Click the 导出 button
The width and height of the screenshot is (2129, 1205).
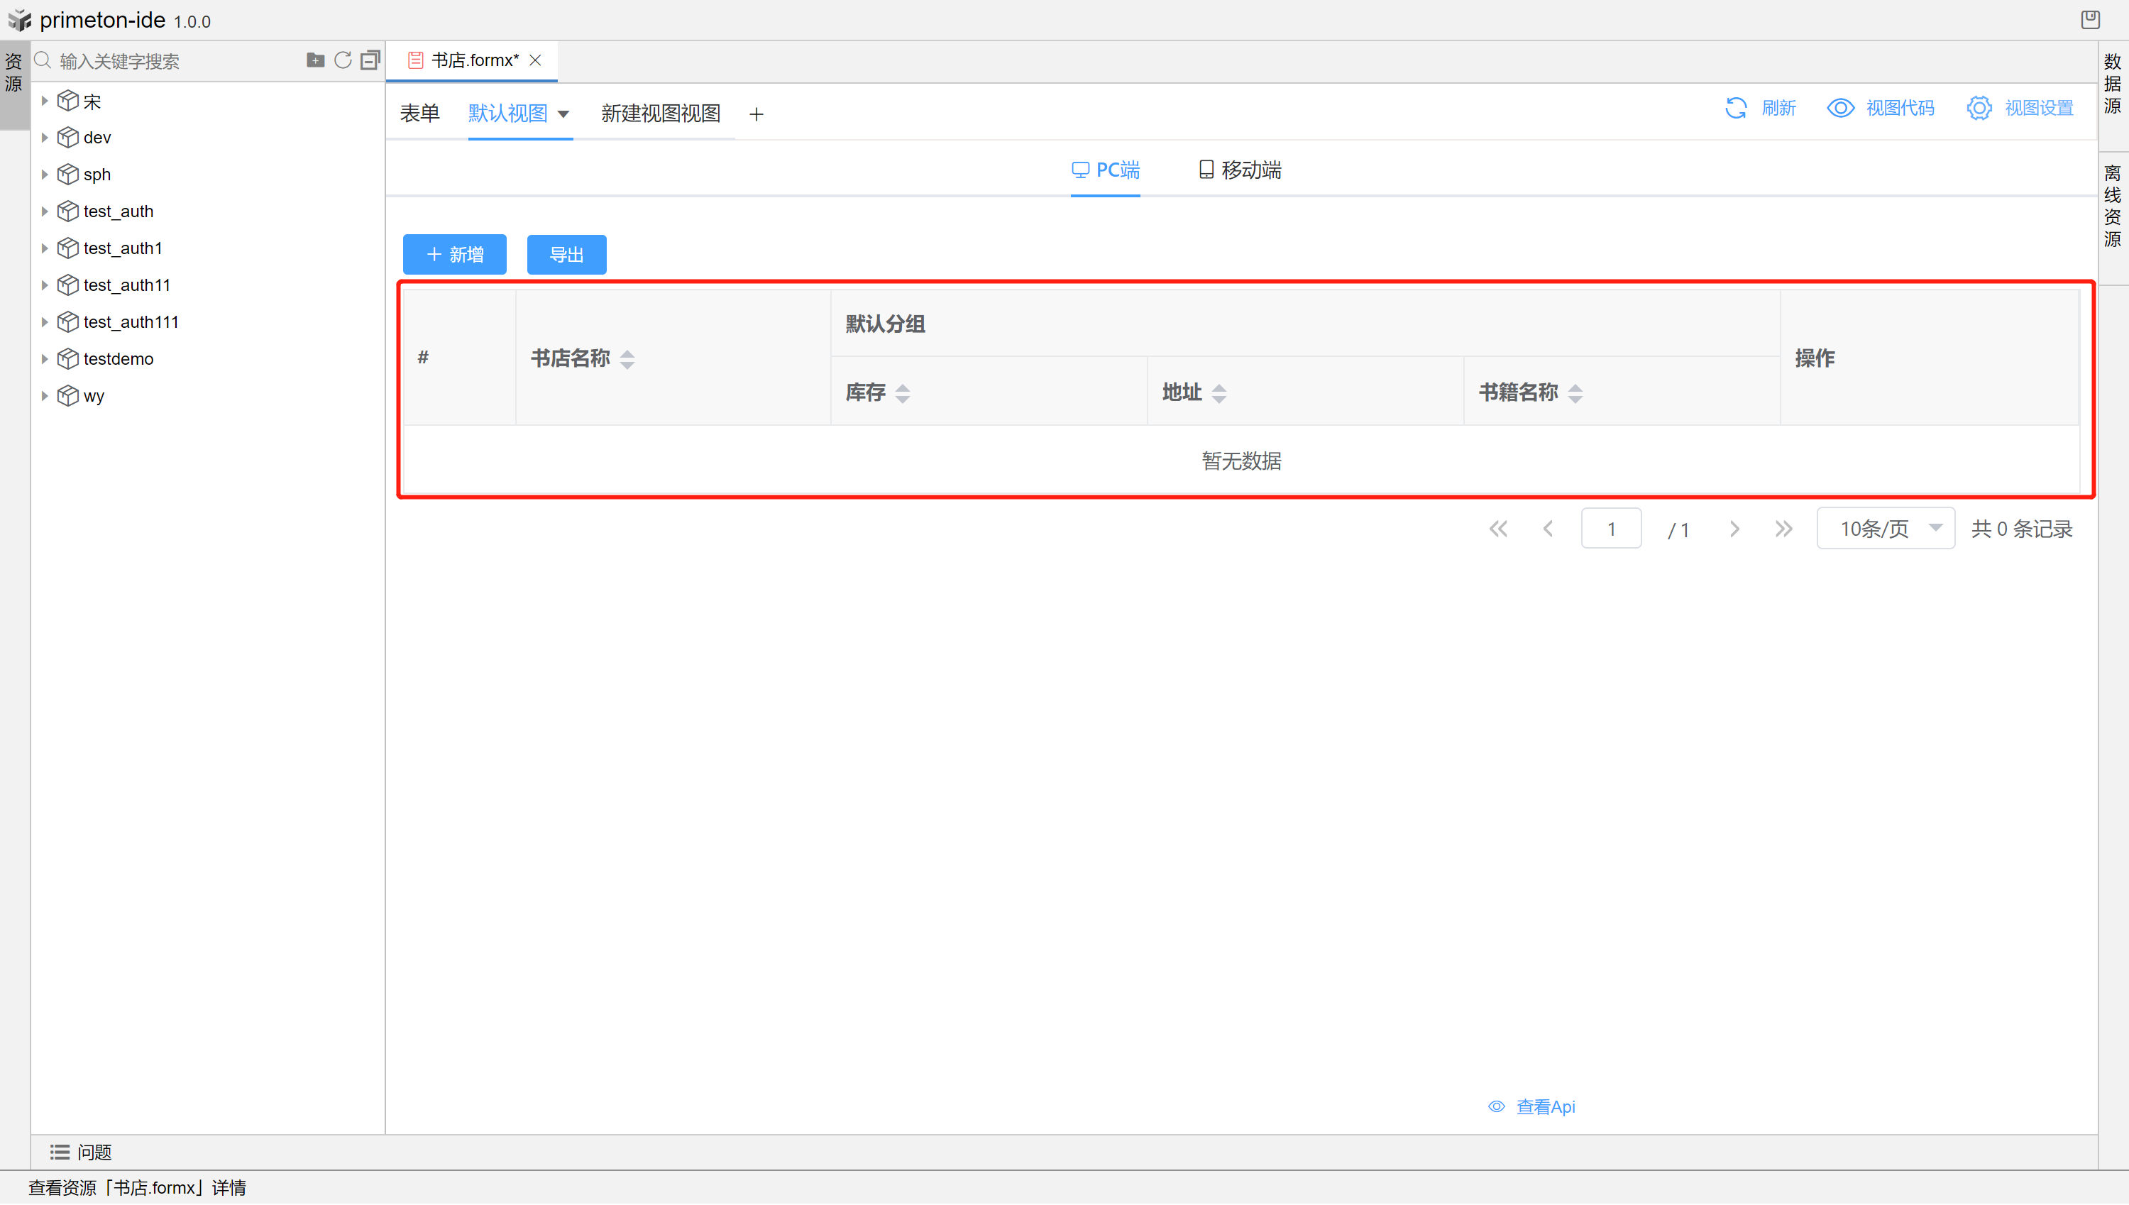(x=566, y=254)
